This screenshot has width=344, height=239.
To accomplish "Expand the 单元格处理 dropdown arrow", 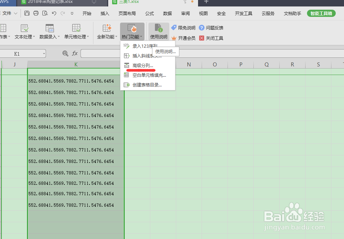I will click(x=88, y=37).
